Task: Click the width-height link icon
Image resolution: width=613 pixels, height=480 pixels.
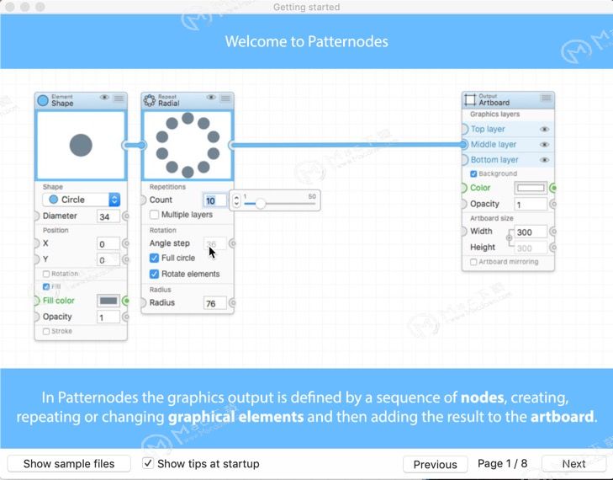Action: click(509, 238)
